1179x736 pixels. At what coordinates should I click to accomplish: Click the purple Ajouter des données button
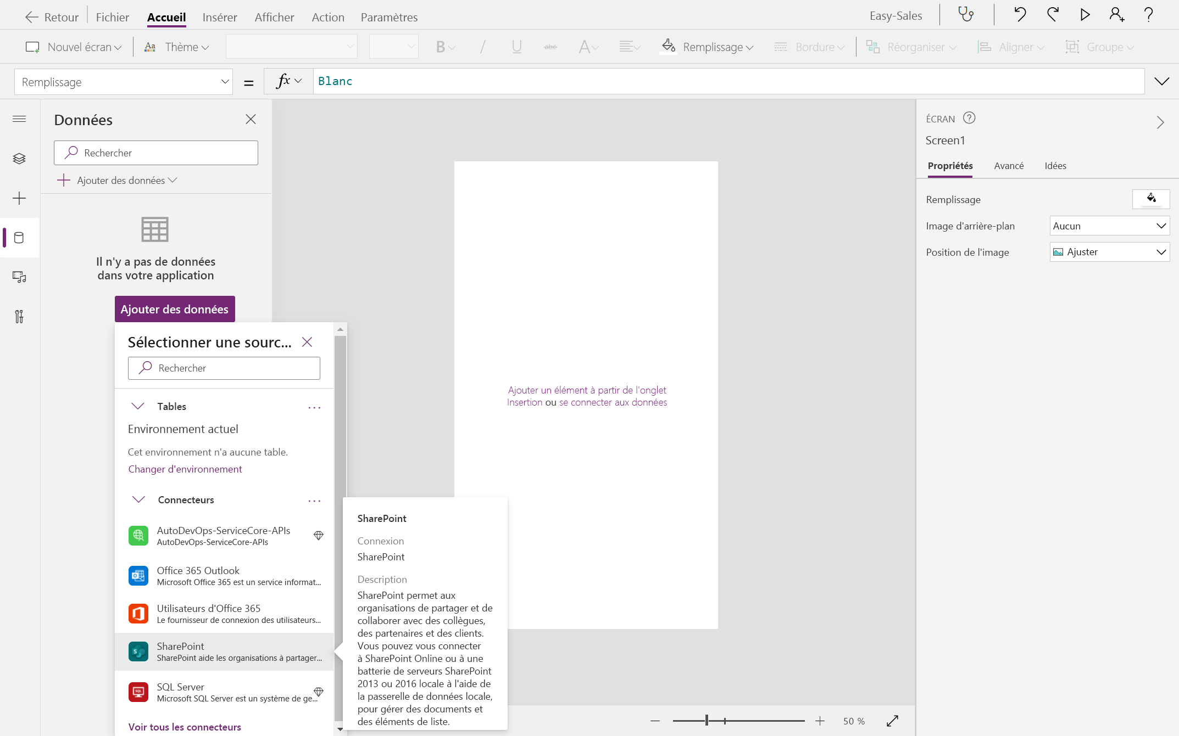(175, 309)
